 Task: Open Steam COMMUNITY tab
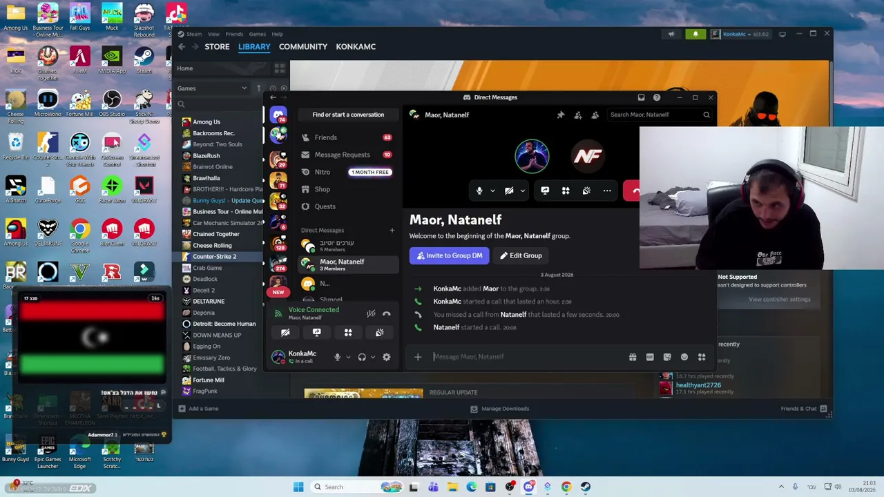[x=303, y=47]
